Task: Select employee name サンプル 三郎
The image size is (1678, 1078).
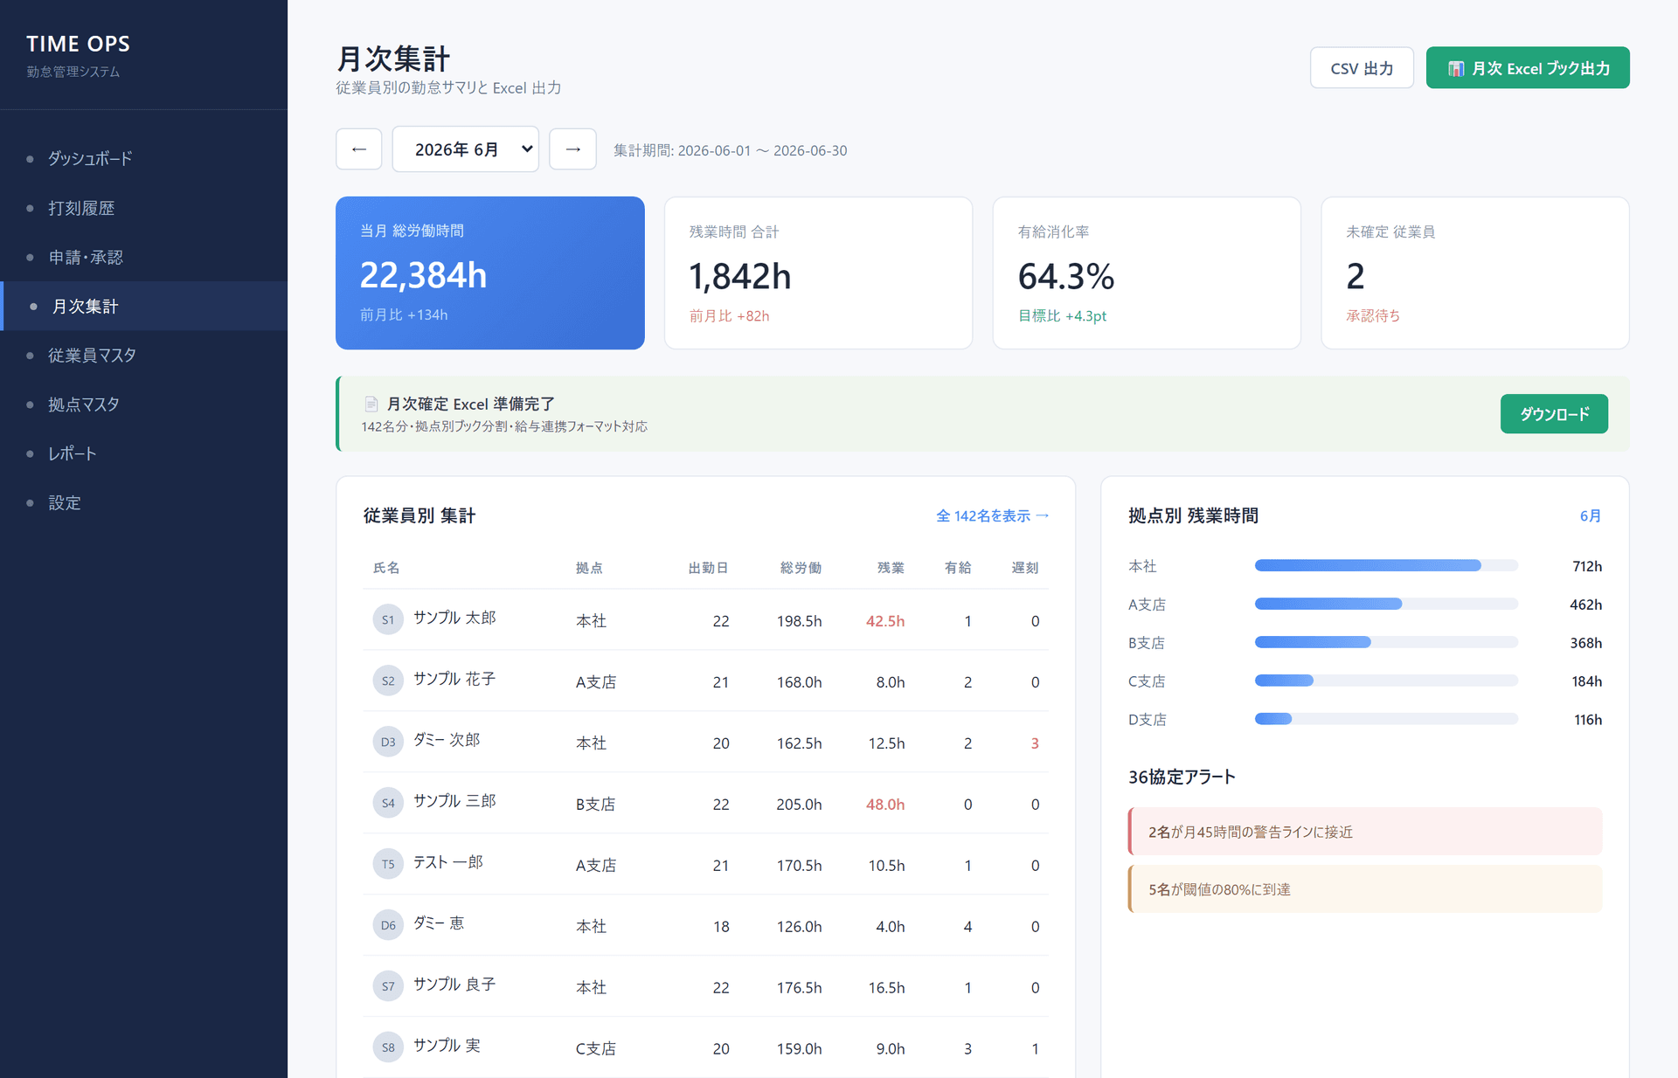Action: 454,801
